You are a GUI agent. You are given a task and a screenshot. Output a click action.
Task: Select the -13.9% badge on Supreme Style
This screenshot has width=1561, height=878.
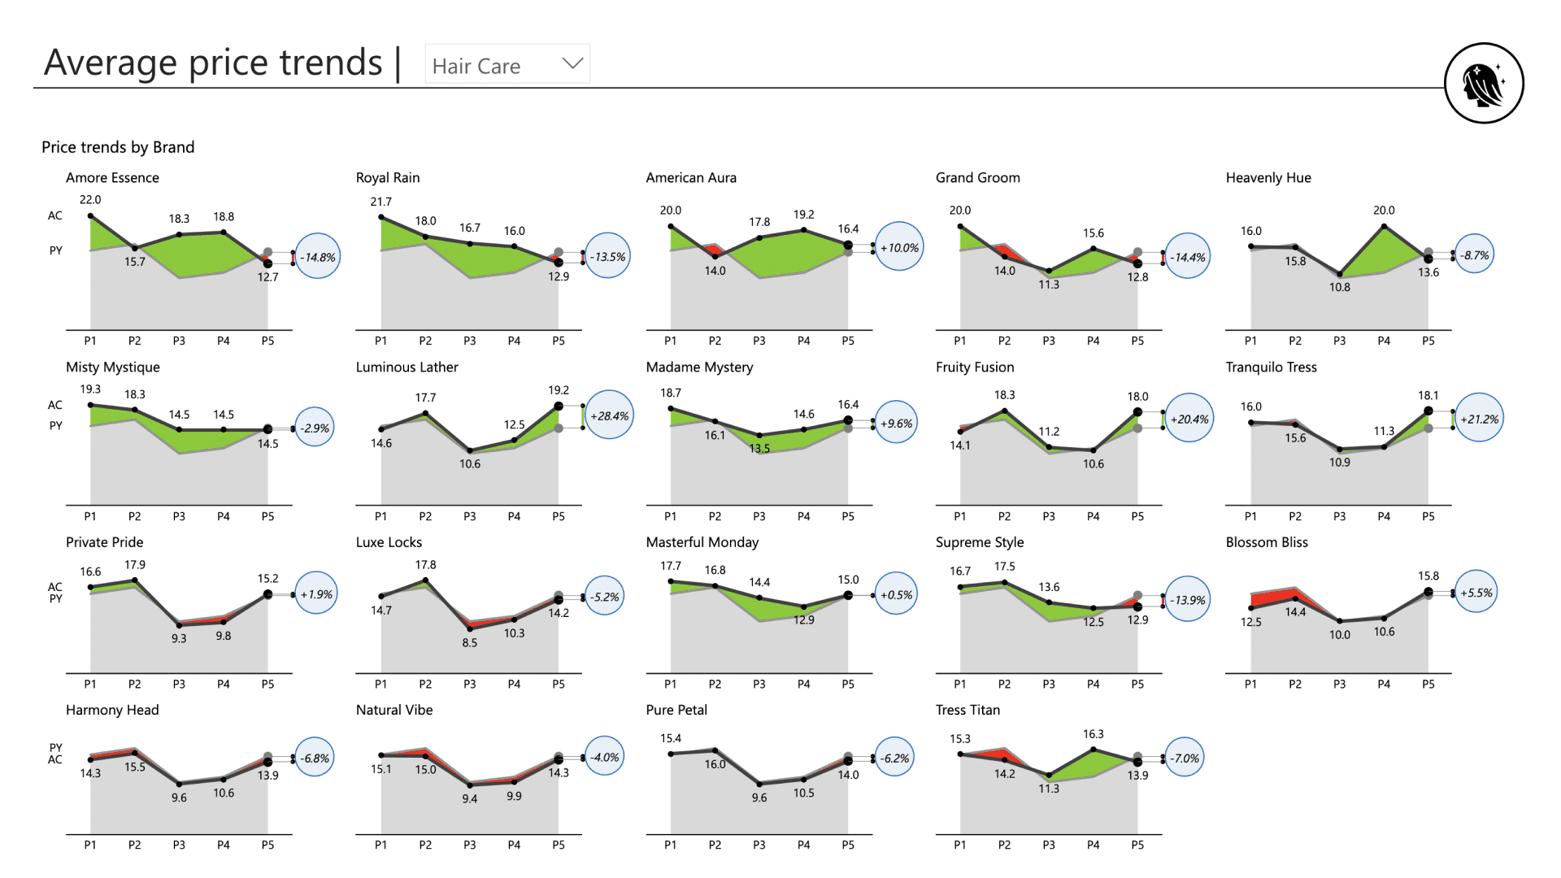[x=1187, y=600]
